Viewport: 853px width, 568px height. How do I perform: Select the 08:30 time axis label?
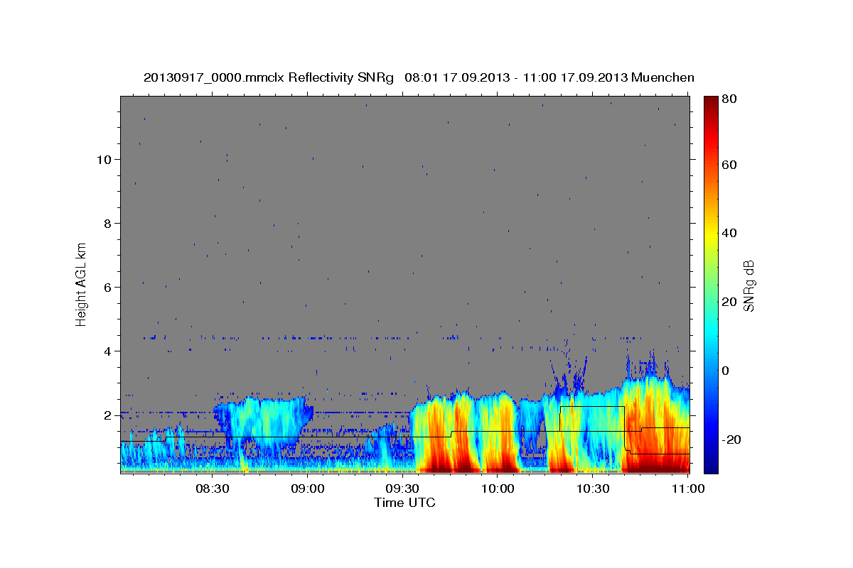click(x=213, y=489)
